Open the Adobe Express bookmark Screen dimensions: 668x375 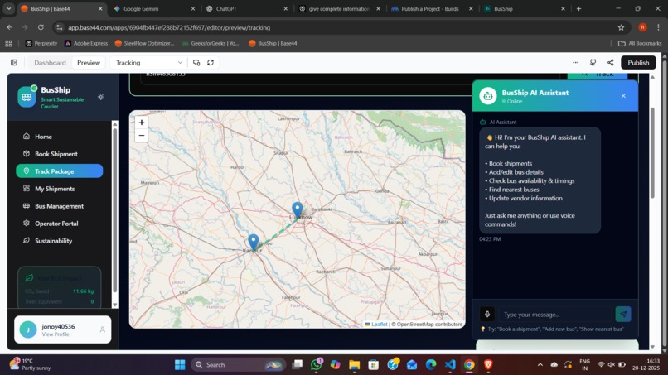coord(86,43)
